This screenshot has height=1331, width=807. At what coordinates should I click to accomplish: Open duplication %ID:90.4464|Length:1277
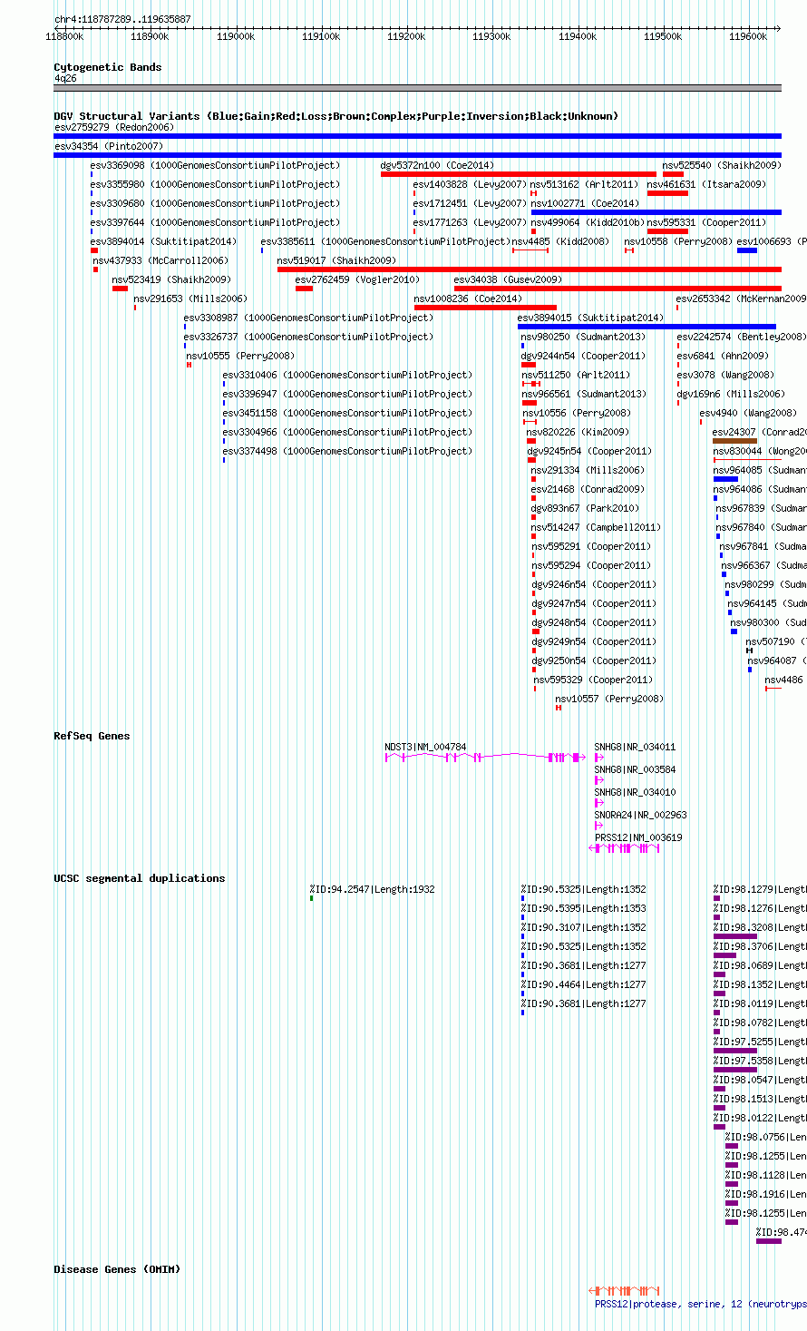click(584, 984)
